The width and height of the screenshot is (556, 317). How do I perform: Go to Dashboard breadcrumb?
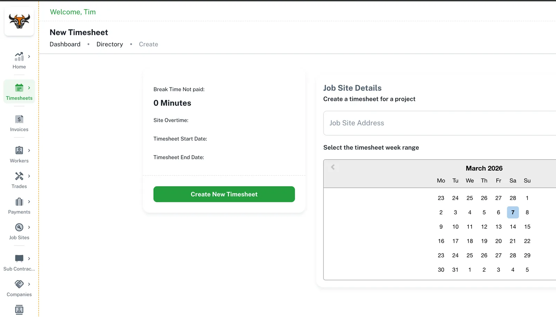click(x=65, y=44)
